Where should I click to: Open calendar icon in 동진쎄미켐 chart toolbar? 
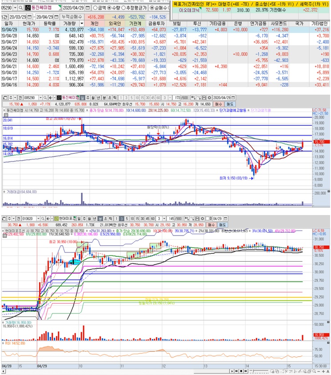[233, 98]
